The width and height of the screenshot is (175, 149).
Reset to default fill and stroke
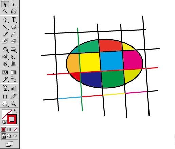click(4, 122)
